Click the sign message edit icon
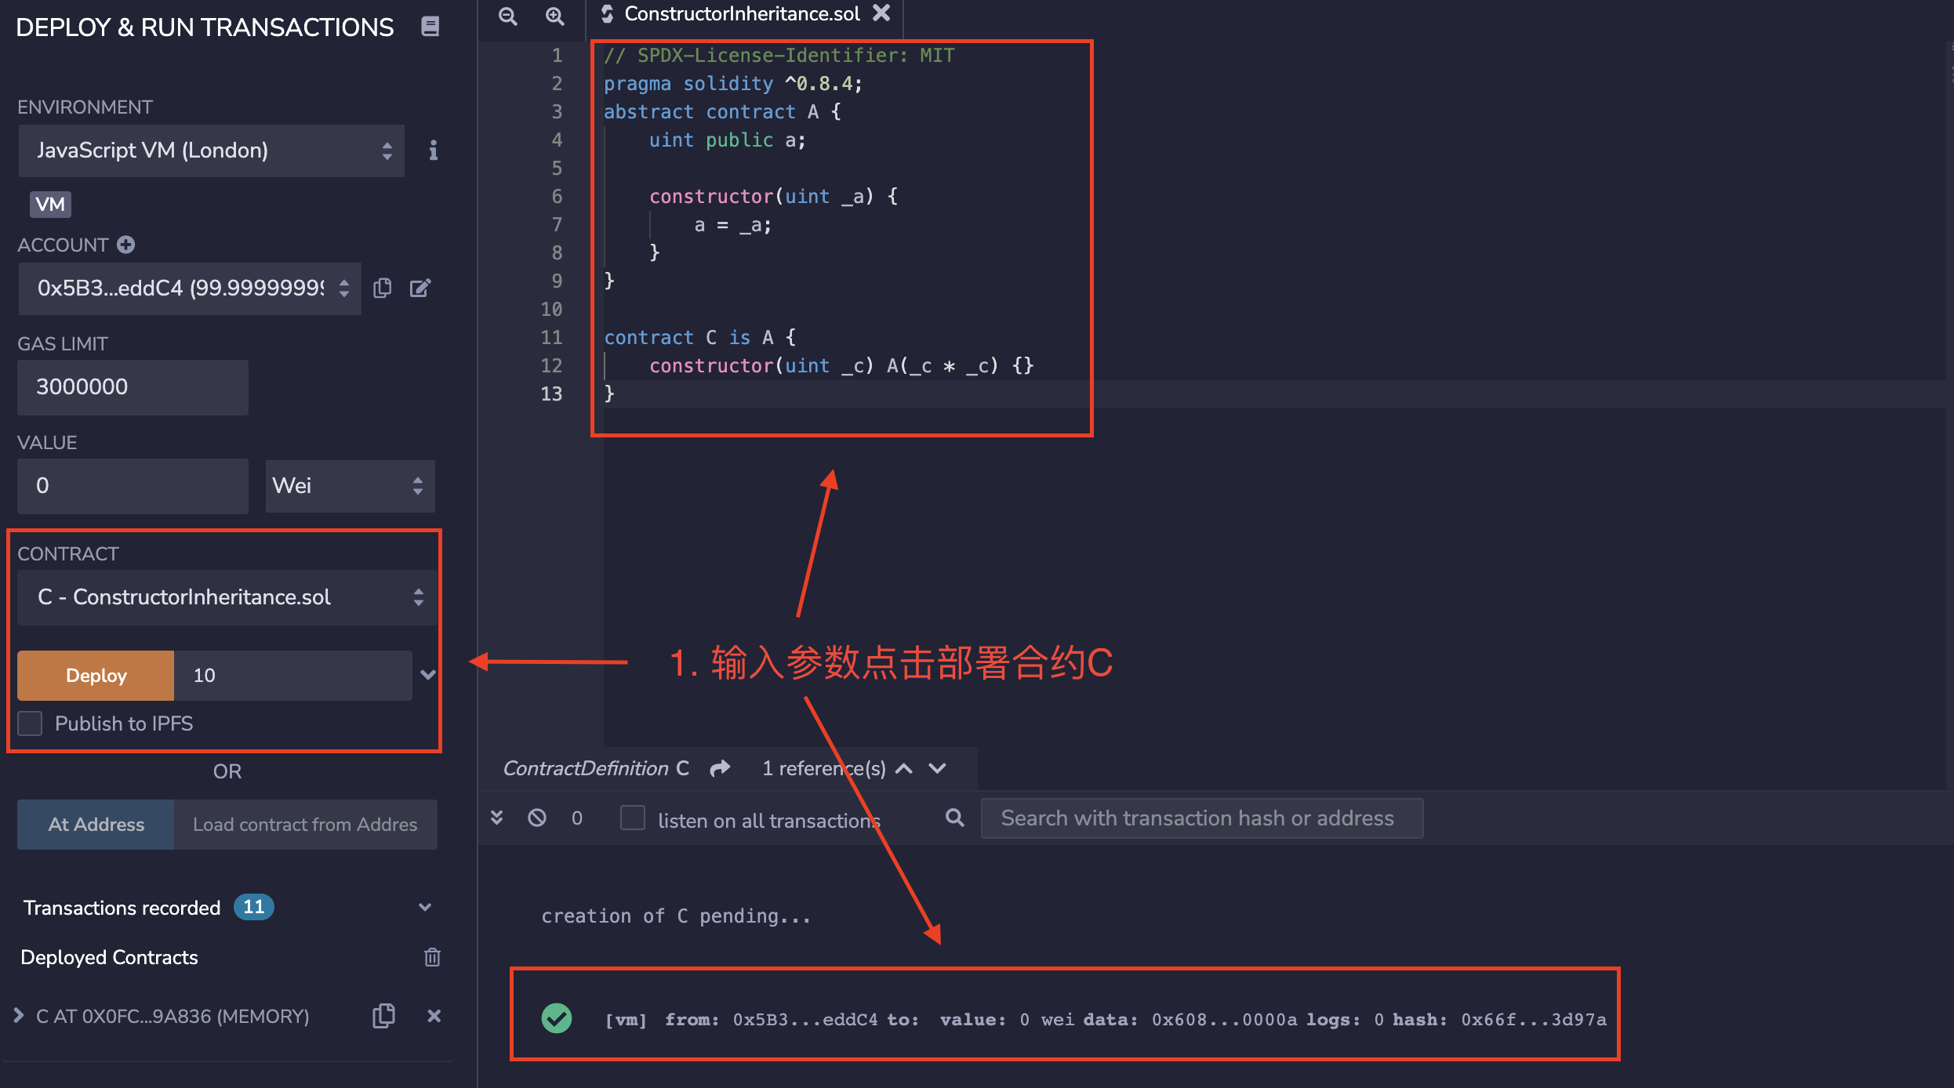The height and width of the screenshot is (1088, 1954). (420, 288)
